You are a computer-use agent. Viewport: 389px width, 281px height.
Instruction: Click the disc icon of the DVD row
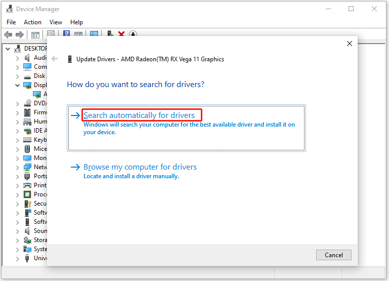(27, 103)
